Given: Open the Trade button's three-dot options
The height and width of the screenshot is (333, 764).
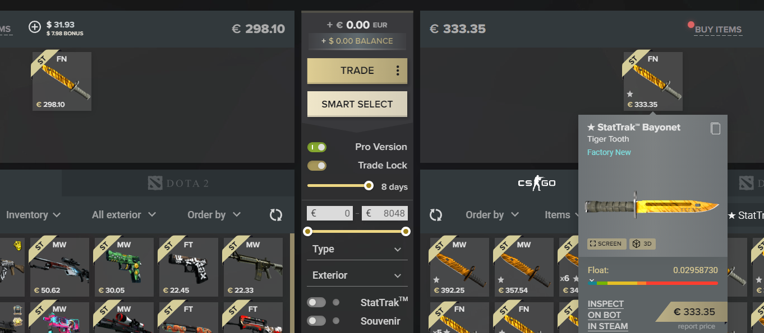Looking at the screenshot, I should pos(398,71).
